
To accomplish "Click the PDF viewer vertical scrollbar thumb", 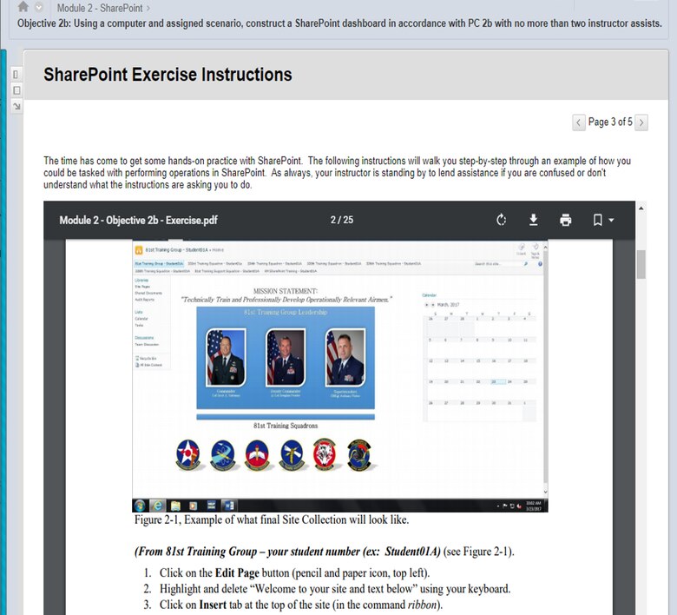I will click(641, 264).
